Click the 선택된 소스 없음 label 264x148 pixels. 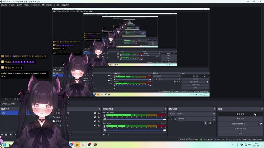pos(8,104)
